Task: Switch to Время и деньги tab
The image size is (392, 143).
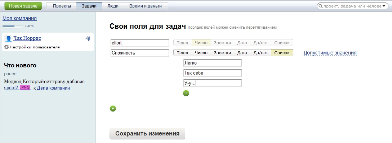Action: (x=146, y=6)
